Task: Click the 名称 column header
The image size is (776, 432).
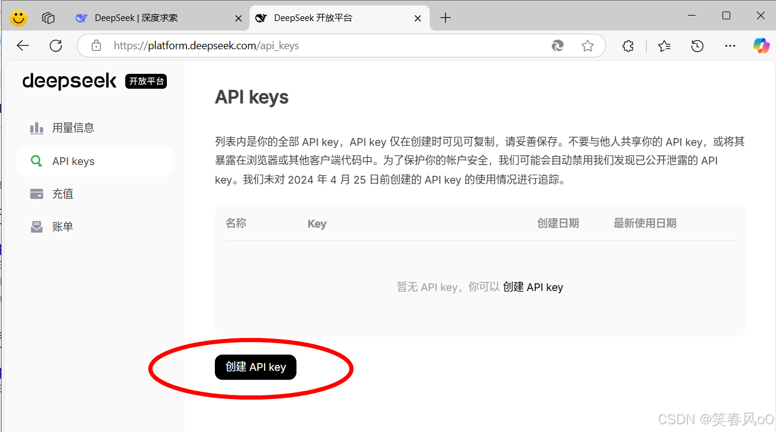Action: tap(236, 223)
